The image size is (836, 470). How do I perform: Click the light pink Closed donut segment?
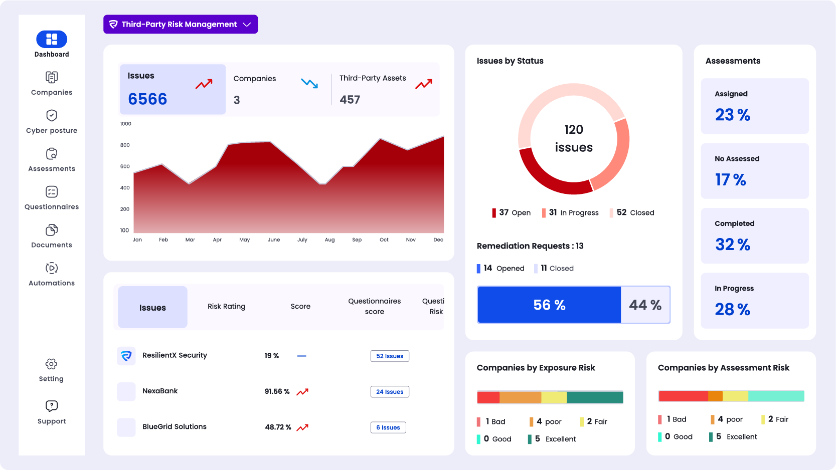click(x=557, y=93)
